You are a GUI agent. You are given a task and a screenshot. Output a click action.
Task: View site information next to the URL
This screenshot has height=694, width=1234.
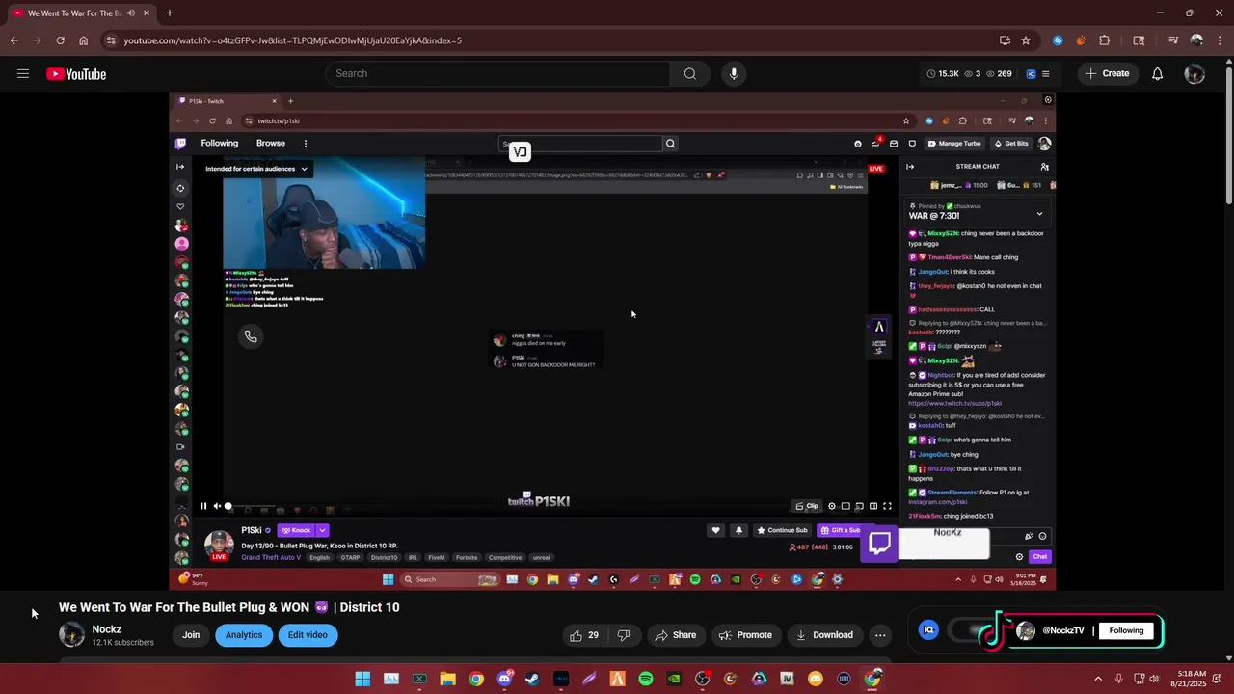point(112,40)
